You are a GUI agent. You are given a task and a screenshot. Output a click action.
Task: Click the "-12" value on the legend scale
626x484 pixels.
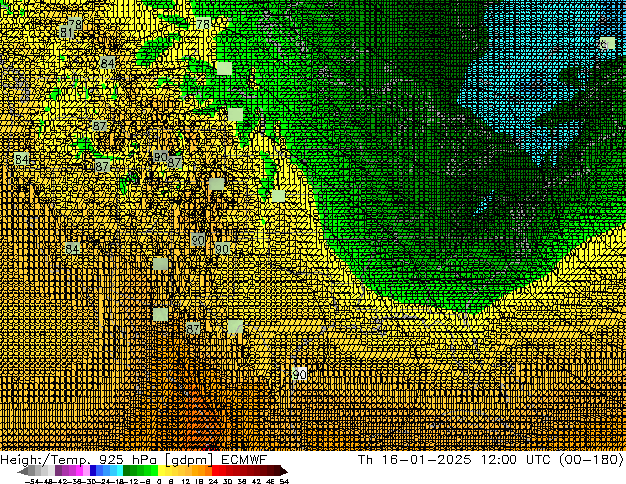pyautogui.click(x=131, y=482)
